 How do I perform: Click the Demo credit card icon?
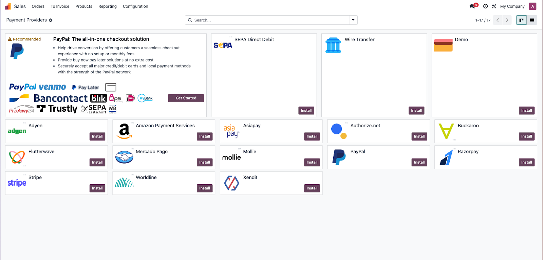tap(443, 45)
